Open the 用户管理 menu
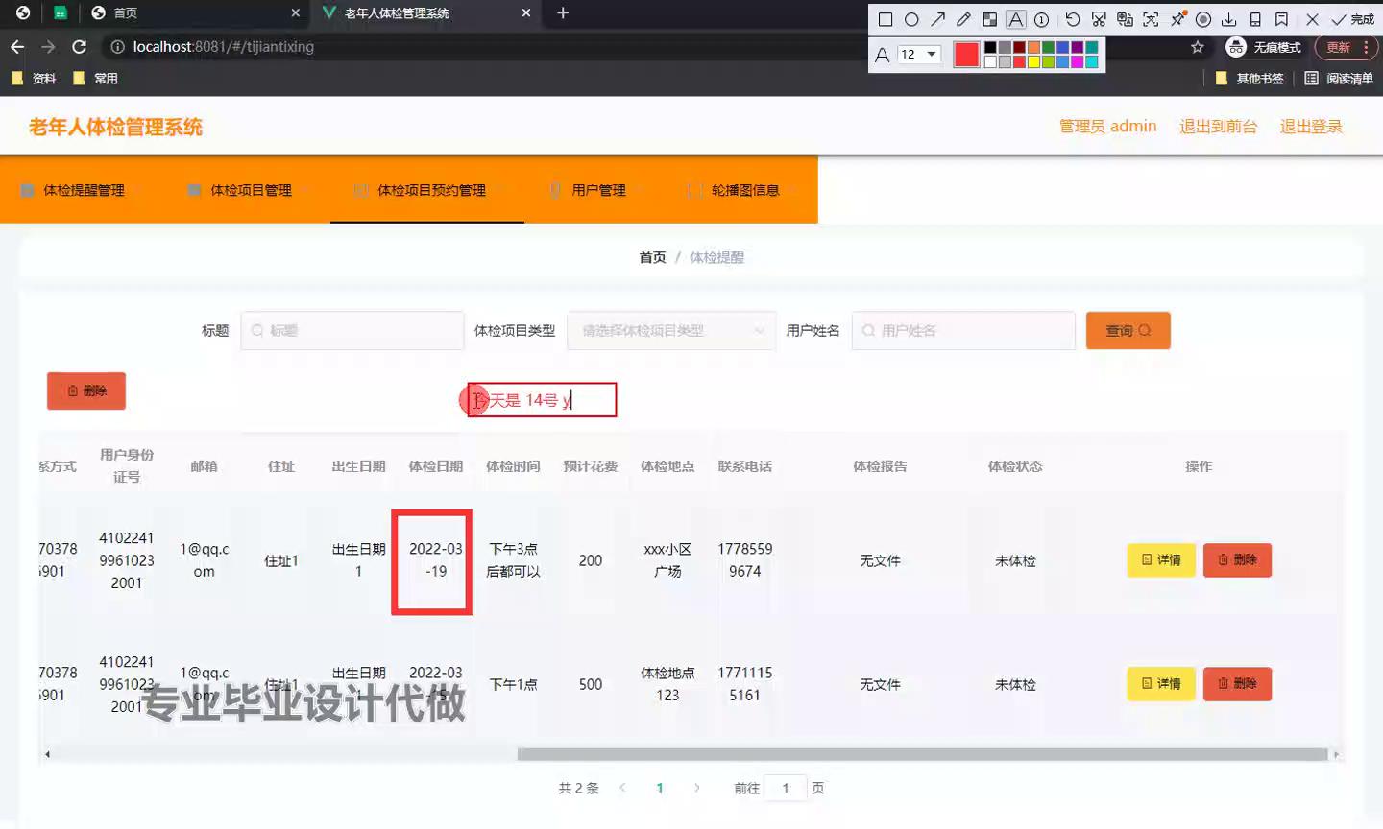This screenshot has width=1383, height=829. click(598, 190)
